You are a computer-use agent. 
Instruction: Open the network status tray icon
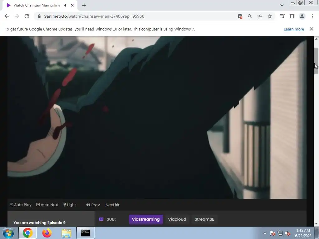point(280,233)
